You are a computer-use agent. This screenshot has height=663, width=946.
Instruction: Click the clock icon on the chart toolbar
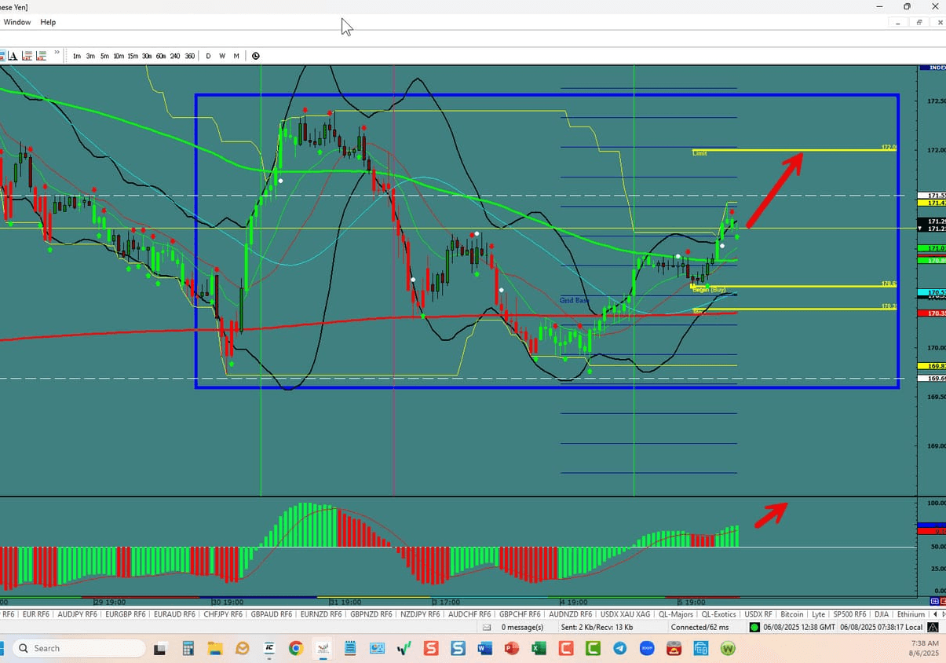(x=256, y=56)
